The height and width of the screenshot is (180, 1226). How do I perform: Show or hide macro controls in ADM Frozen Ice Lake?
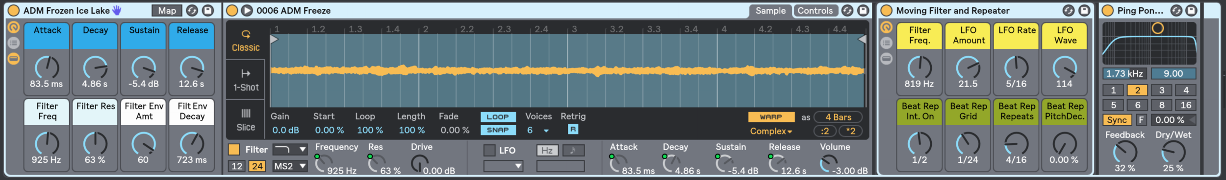14,27
